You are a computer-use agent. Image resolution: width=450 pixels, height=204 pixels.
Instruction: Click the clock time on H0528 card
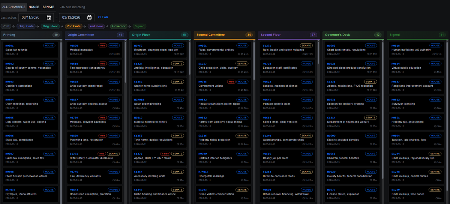[x=372, y=72]
